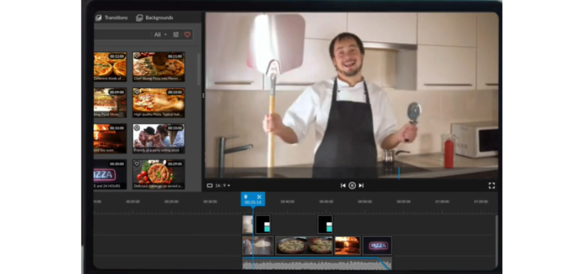Select the audio waveform clip

(x=317, y=263)
